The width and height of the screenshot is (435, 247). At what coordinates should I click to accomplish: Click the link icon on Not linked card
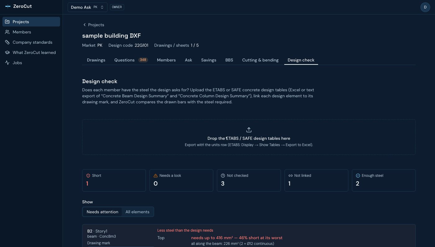291,175
